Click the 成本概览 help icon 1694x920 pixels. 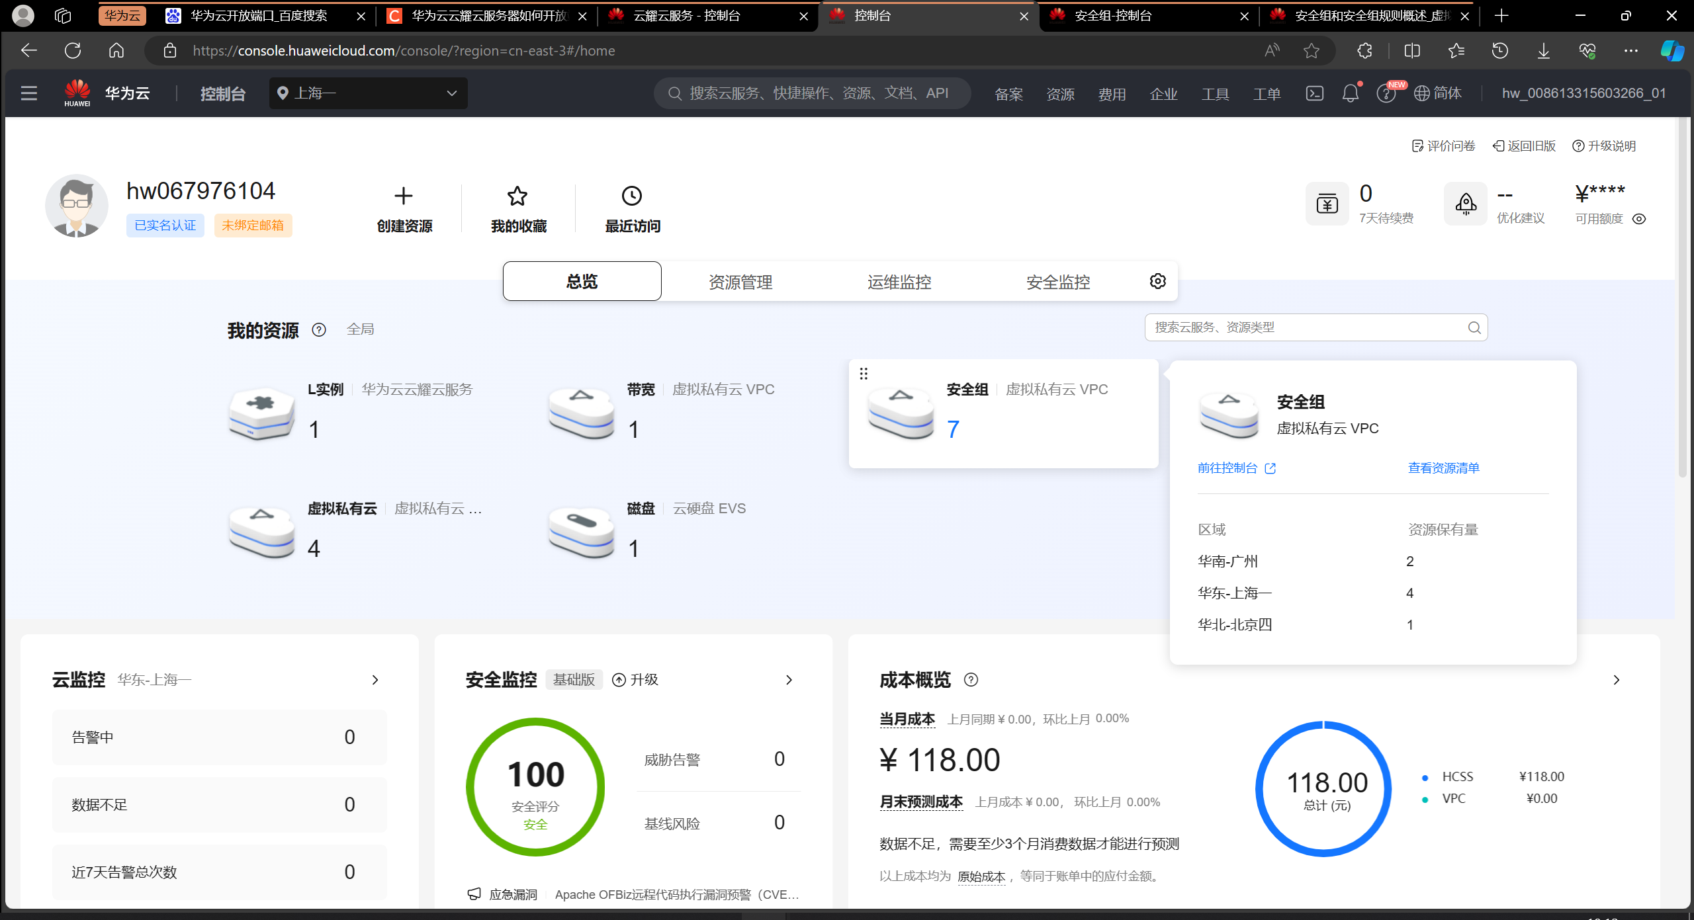pos(971,679)
